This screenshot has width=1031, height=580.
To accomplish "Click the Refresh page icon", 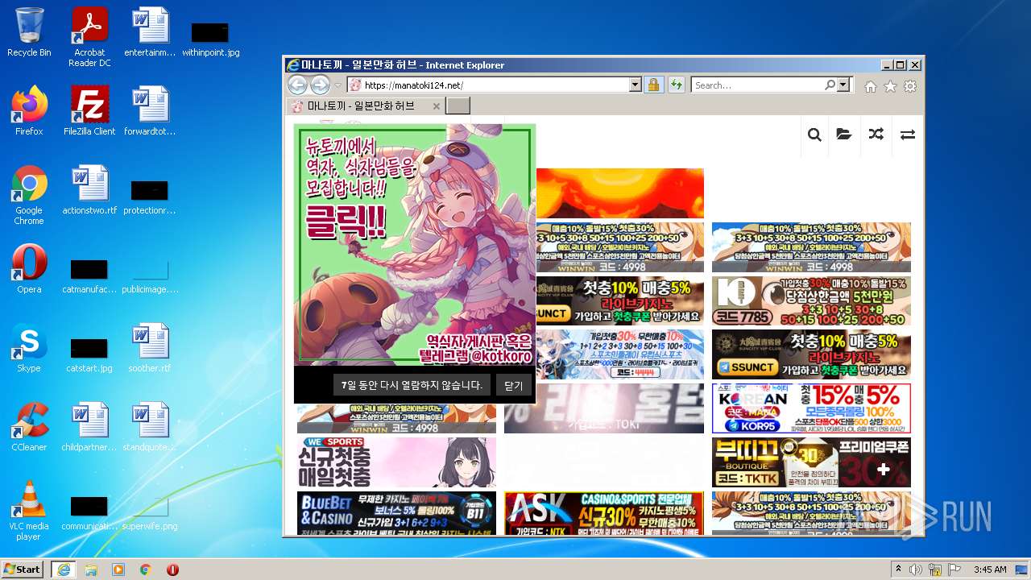I will pyautogui.click(x=676, y=85).
